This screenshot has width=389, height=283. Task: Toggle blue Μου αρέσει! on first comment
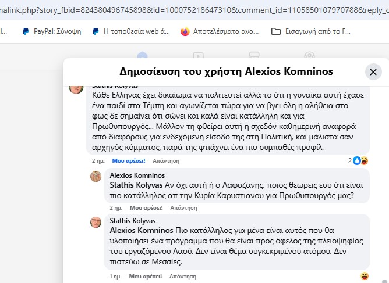click(x=129, y=161)
